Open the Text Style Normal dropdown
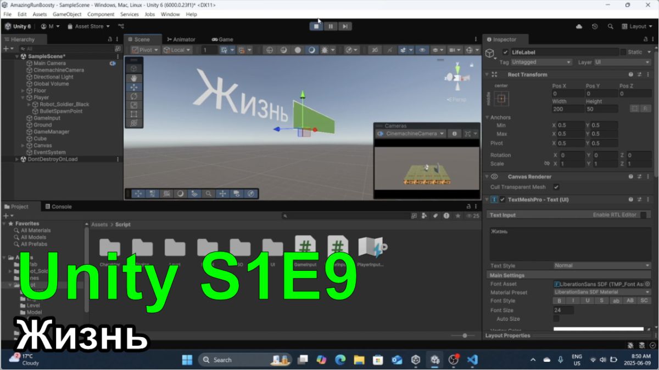 [602, 265]
